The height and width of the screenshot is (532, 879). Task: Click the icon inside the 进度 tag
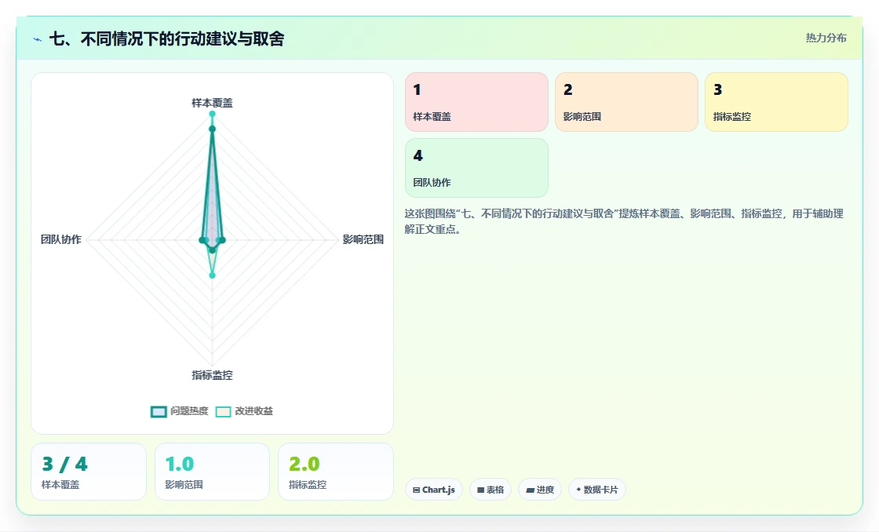(530, 490)
